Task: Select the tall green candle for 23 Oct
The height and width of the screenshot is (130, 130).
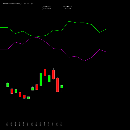Action: pyautogui.click(x=41, y=79)
